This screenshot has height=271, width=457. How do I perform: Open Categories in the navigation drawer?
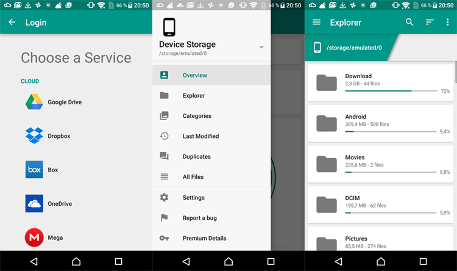point(211,116)
